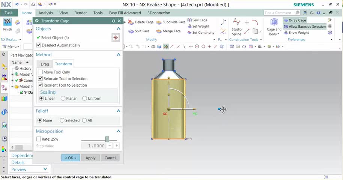The width and height of the screenshot is (343, 180).
Task: Select the Subdivide Face tool
Action: coord(170,22)
